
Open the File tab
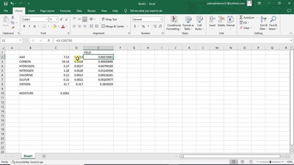[6, 11]
